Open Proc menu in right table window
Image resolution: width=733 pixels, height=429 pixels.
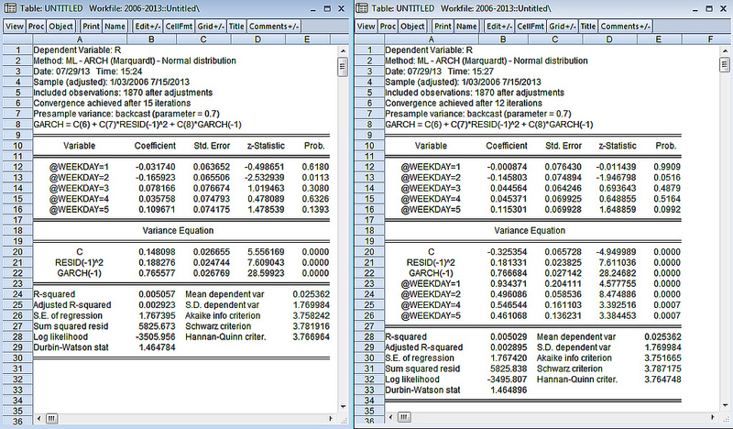(388, 27)
